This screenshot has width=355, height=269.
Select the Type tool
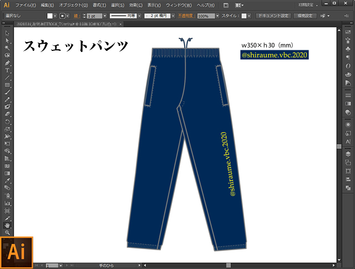[7, 70]
